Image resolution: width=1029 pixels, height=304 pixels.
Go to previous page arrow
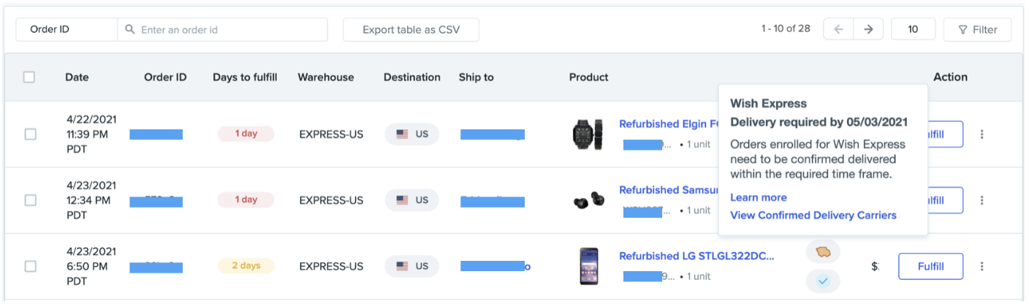point(838,29)
